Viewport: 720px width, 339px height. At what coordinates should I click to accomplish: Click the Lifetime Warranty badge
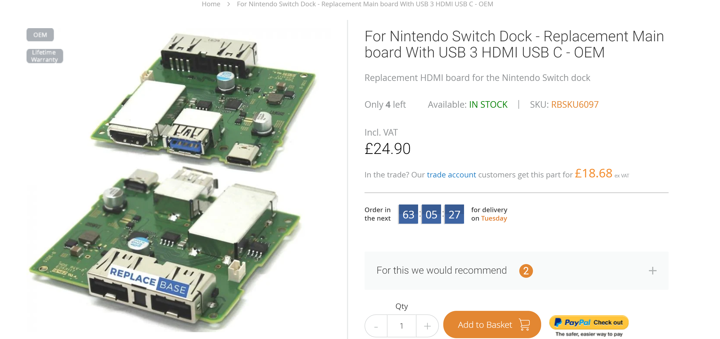(x=45, y=56)
